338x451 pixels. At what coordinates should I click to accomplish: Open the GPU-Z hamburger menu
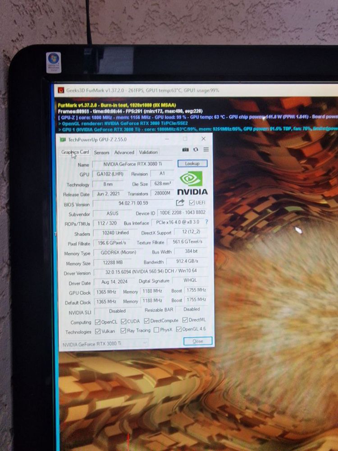click(x=206, y=149)
